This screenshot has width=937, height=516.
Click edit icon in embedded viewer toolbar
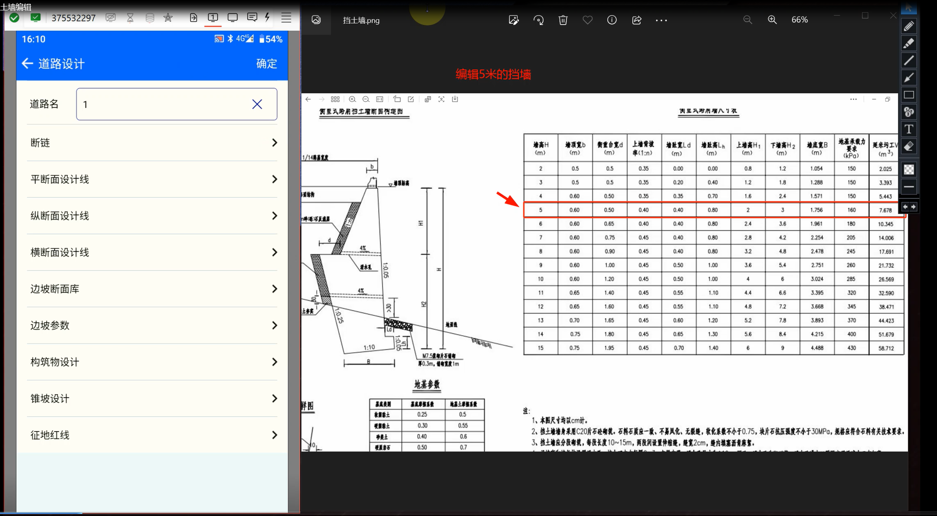pyautogui.click(x=411, y=99)
